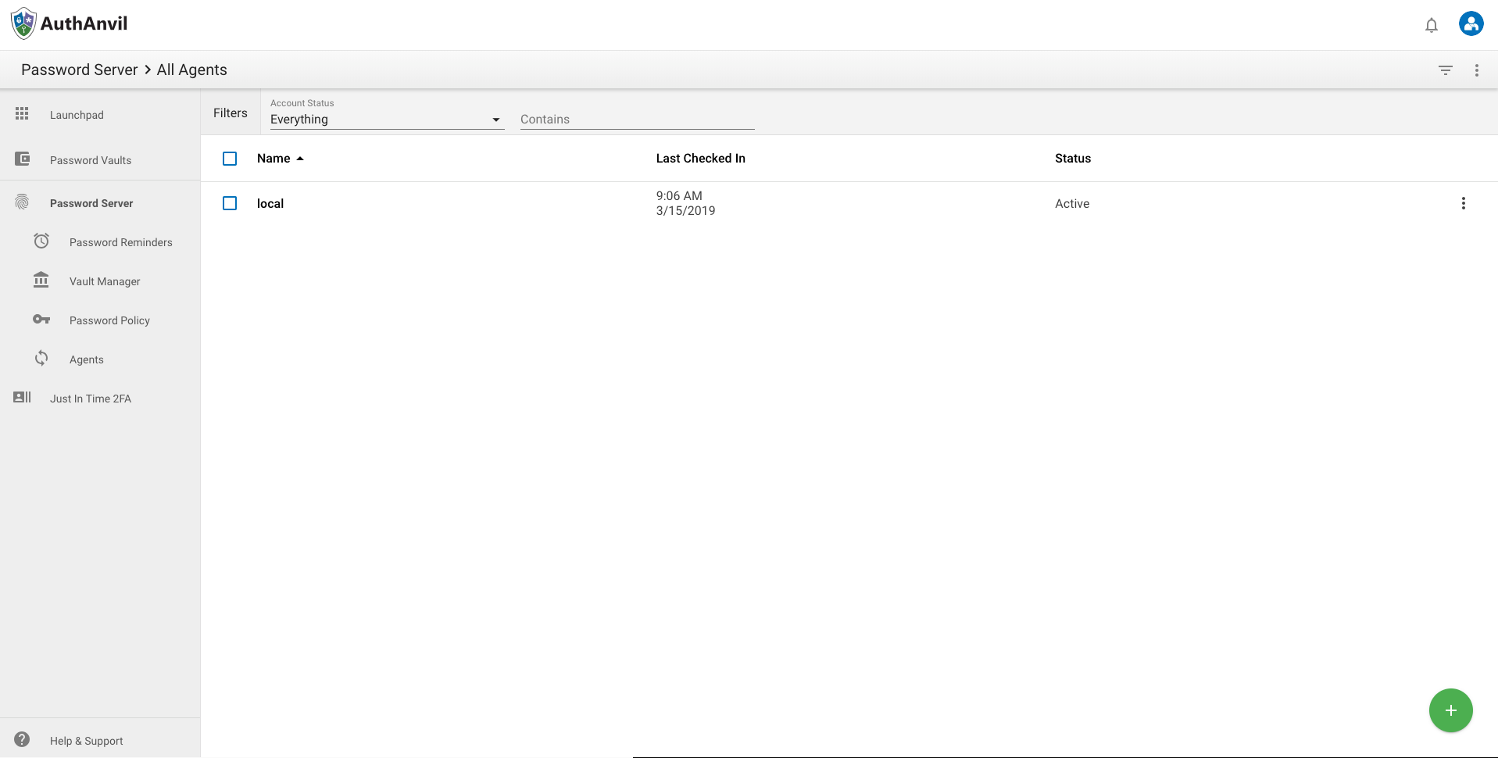Open row actions menu for local agent

pos(1464,203)
